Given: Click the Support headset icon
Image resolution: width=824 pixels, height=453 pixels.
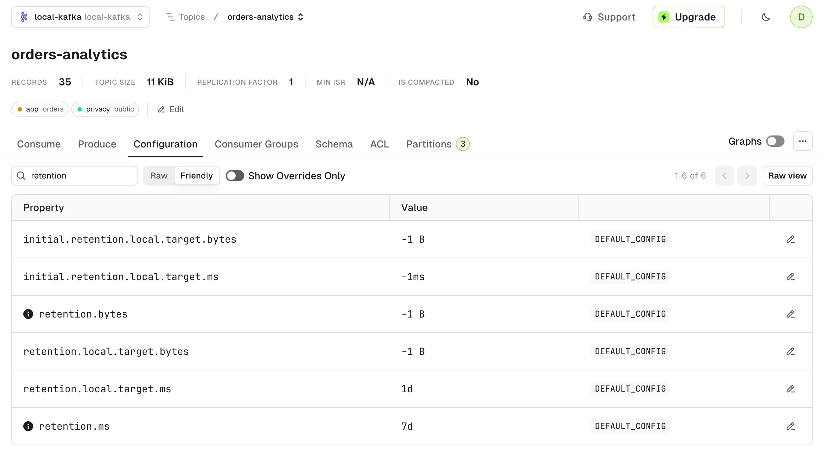Looking at the screenshot, I should coord(587,17).
